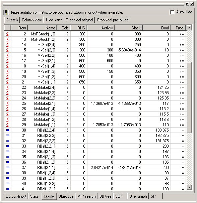Viewport: 197px width, 203px height.
Task: Enable the Auto Hide checkbox
Action: point(172,12)
